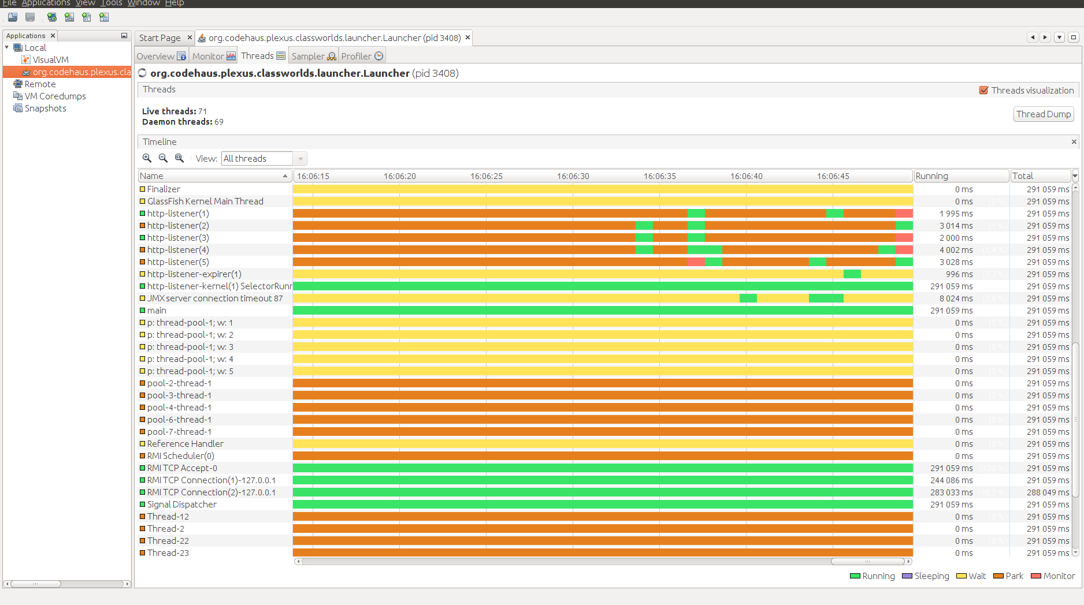This screenshot has height=605, width=1084.
Task: Close the Launcher (pid 3408) tab
Action: click(468, 38)
